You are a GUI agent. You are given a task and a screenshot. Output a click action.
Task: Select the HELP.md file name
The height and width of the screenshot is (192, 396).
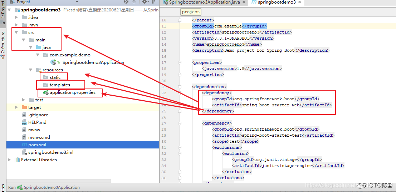(37, 122)
